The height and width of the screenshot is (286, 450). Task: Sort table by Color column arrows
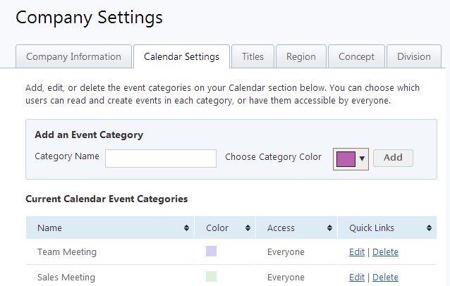tap(248, 228)
